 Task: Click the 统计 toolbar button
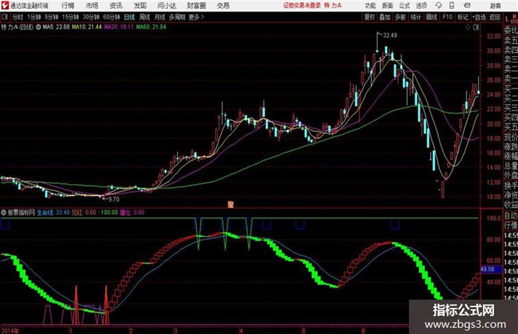pos(415,17)
